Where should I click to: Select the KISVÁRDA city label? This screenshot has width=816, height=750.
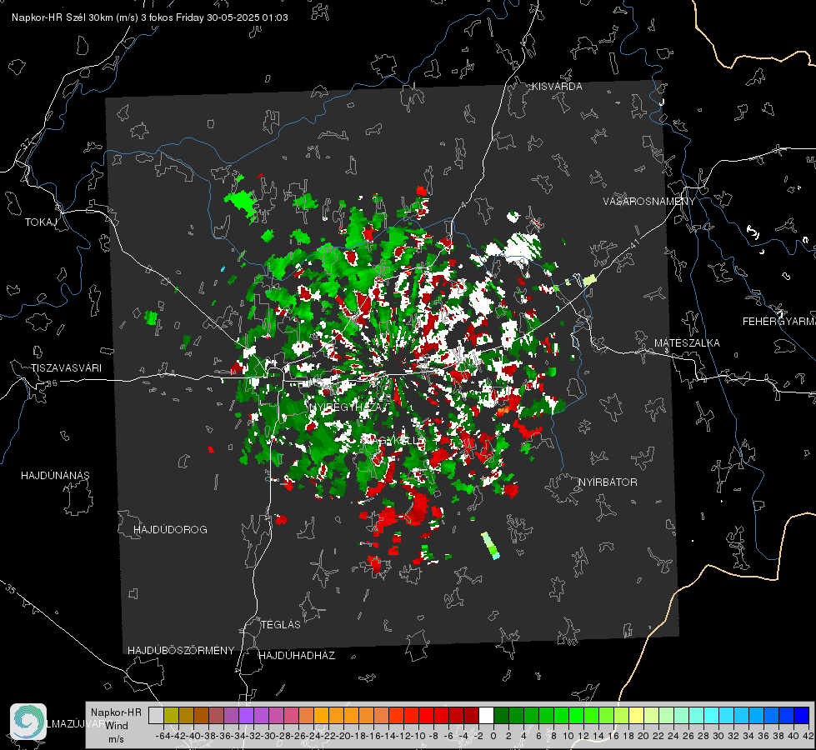click(557, 87)
